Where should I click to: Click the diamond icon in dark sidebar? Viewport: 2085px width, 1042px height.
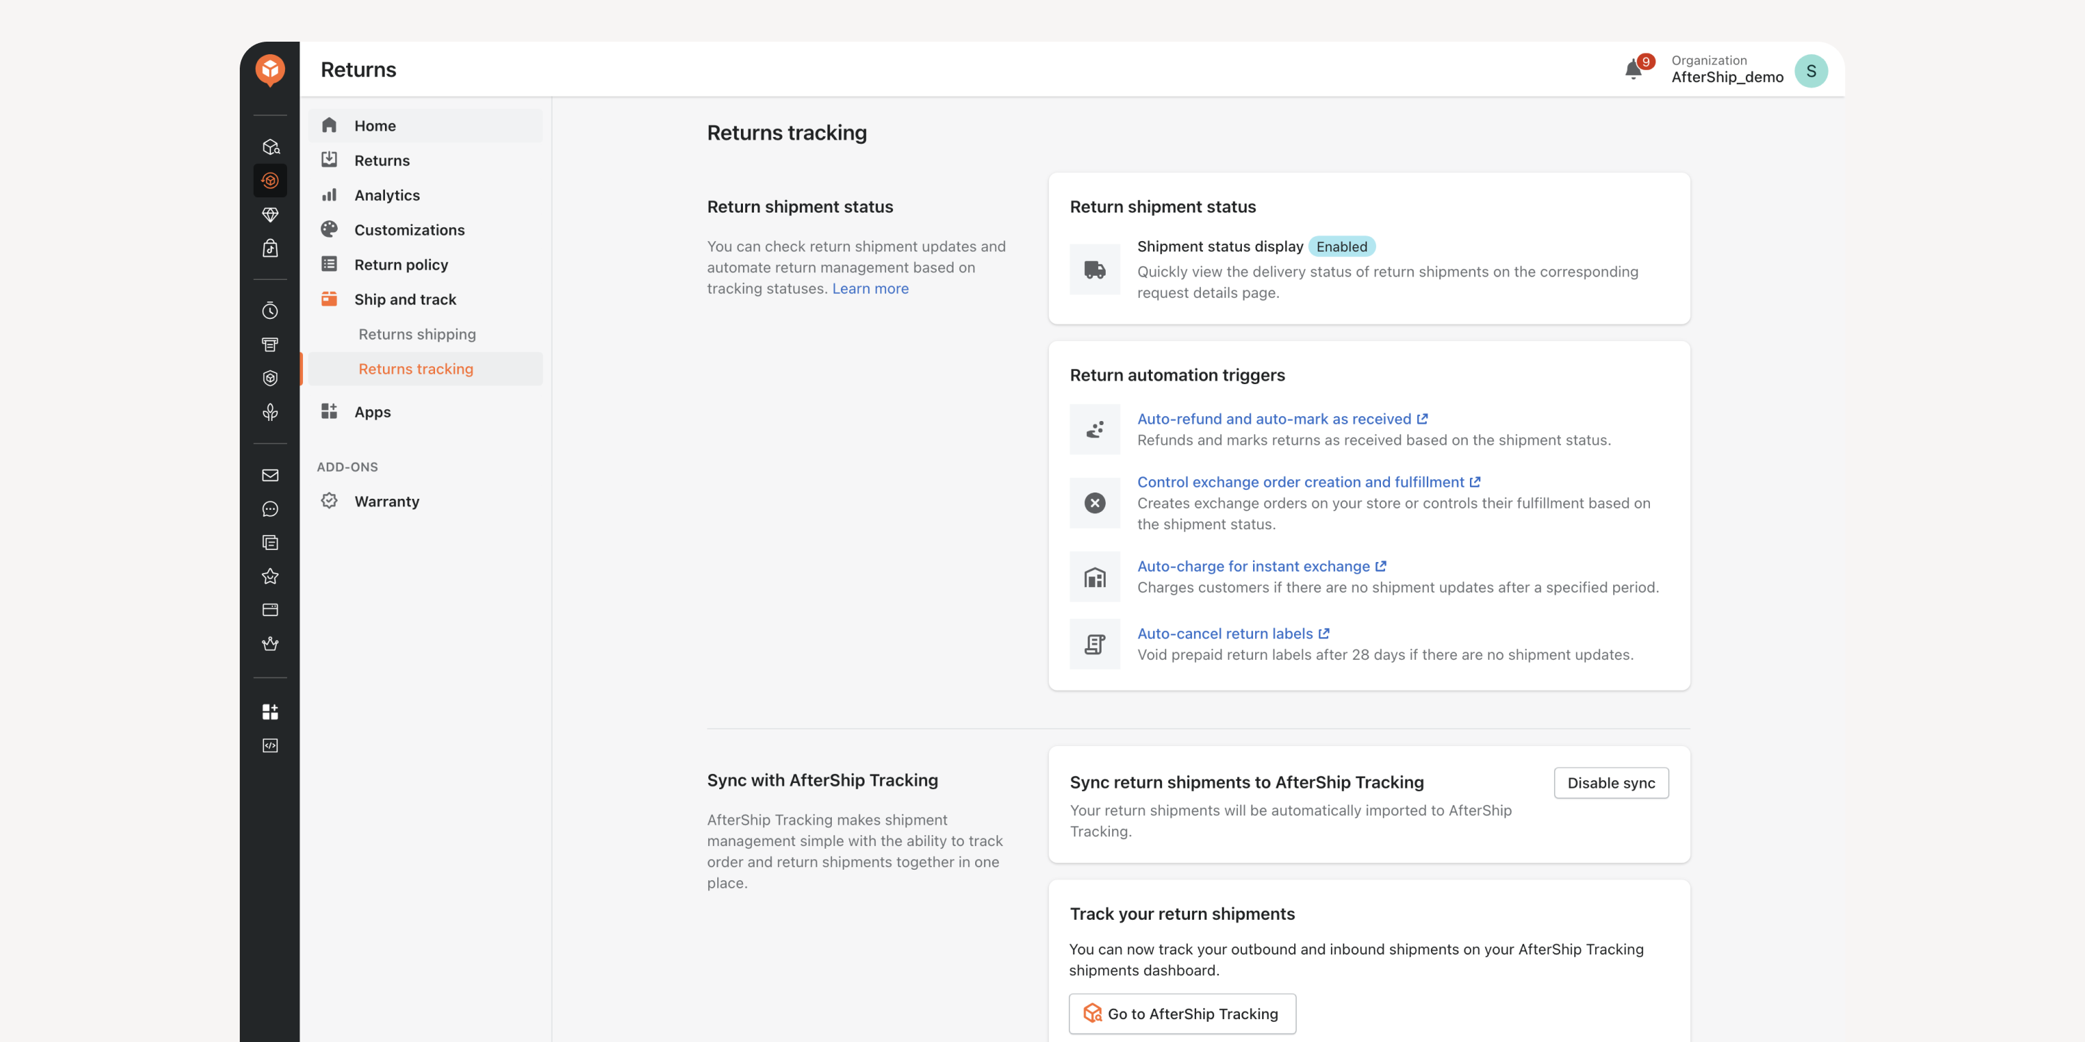click(x=270, y=215)
